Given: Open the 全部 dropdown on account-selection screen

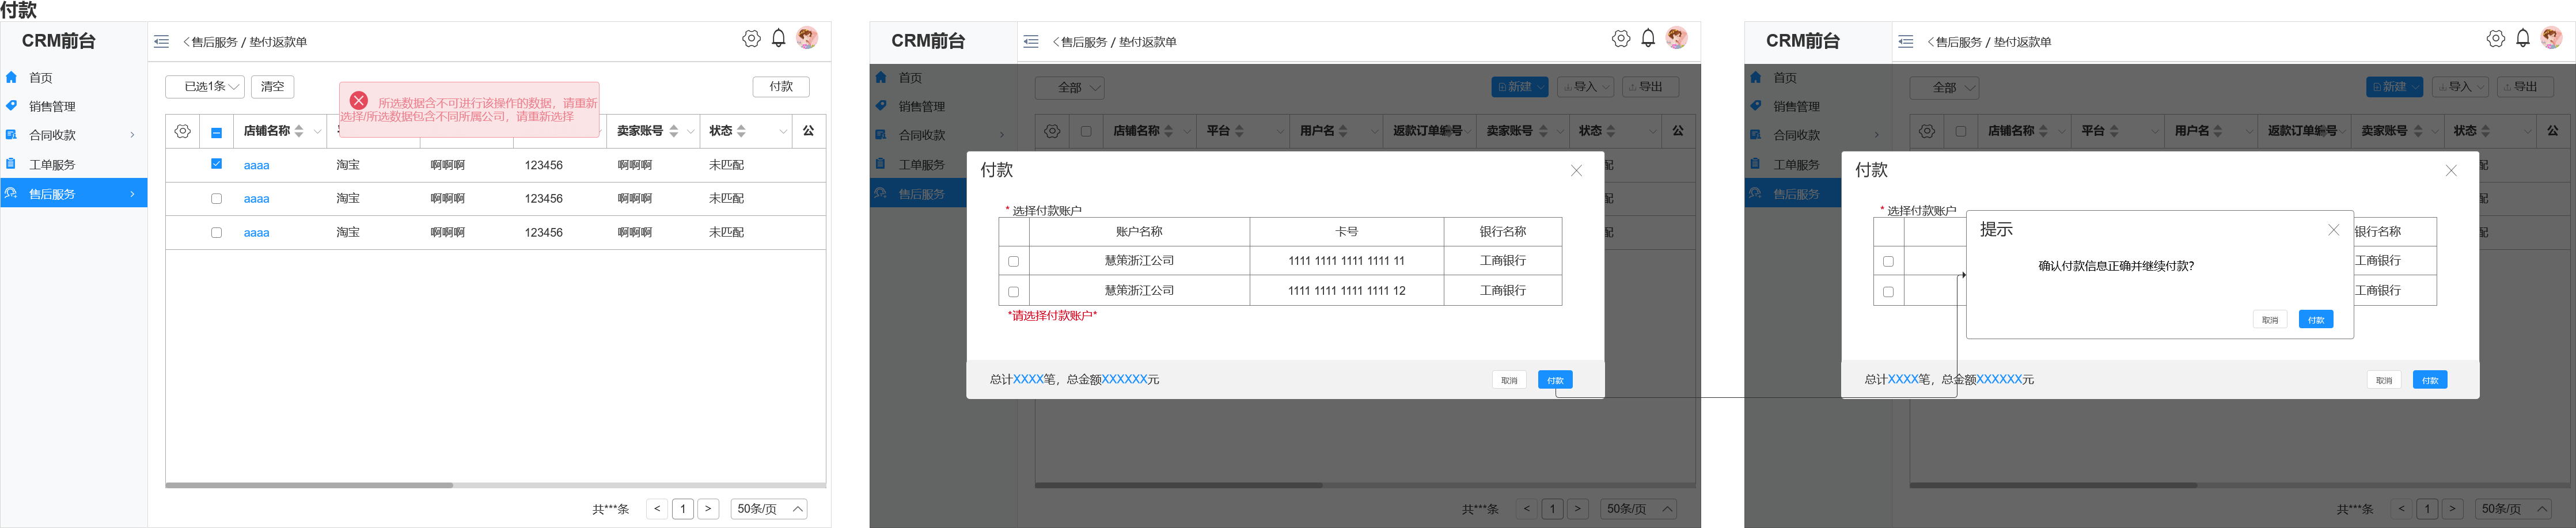Looking at the screenshot, I should [x=1069, y=88].
